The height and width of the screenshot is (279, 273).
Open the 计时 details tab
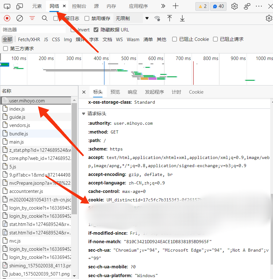click(176, 92)
